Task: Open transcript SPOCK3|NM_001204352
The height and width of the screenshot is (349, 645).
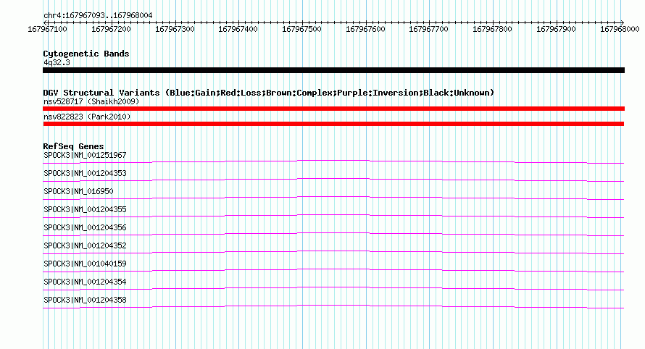Action: point(85,245)
